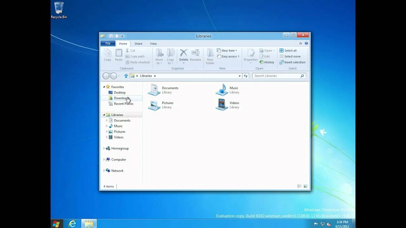Switch to the Share ribbon tab
Viewport: 406px width, 228px height.
(x=138, y=44)
